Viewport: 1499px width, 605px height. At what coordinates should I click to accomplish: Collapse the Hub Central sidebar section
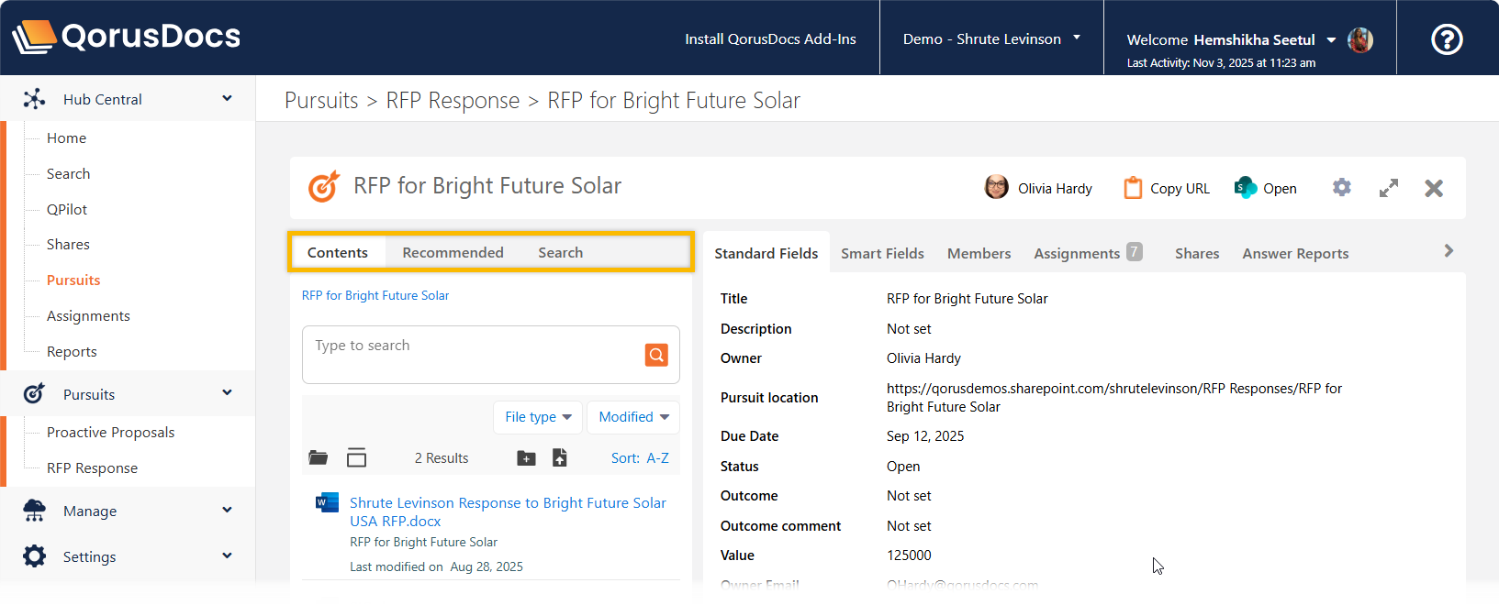coord(227,99)
